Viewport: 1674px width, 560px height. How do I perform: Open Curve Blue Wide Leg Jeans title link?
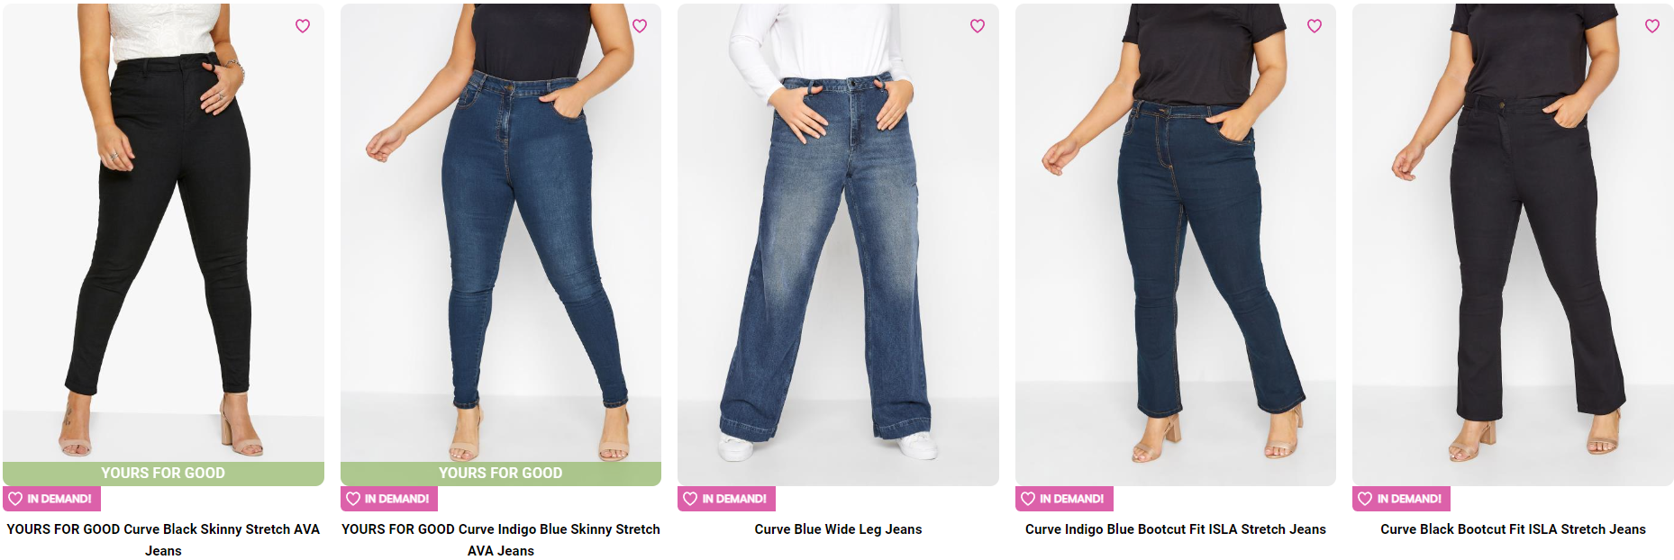pos(838,529)
